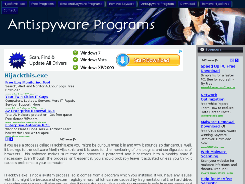Open the www.diskeeper.com/free-trial link
Screen dimensions: 245x184
(x=218, y=87)
